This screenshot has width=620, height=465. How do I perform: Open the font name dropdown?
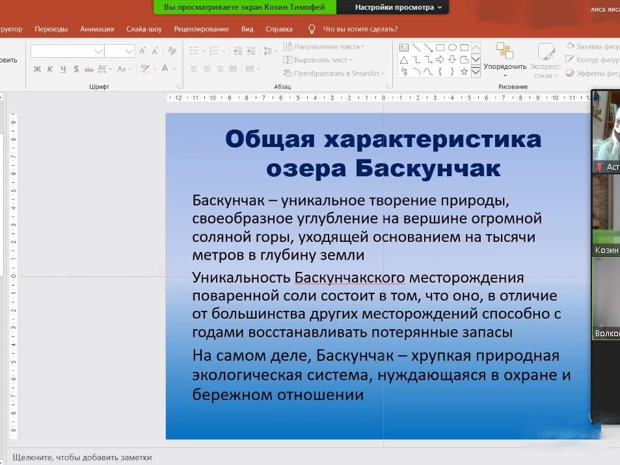(98, 51)
